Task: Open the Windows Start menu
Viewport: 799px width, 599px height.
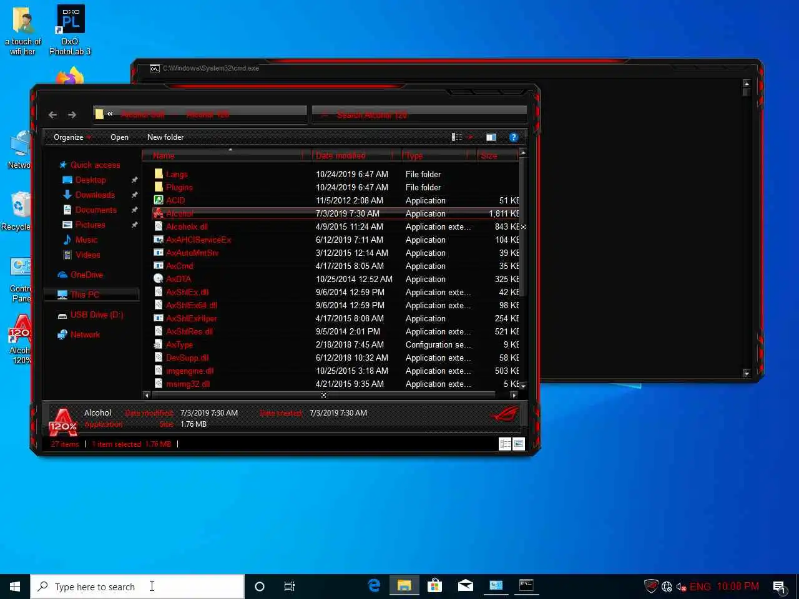Action: click(x=15, y=587)
